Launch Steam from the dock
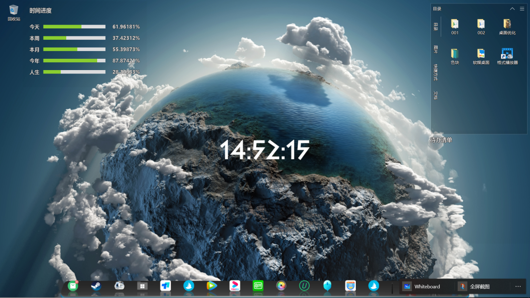The height and width of the screenshot is (298, 530). 96,286
